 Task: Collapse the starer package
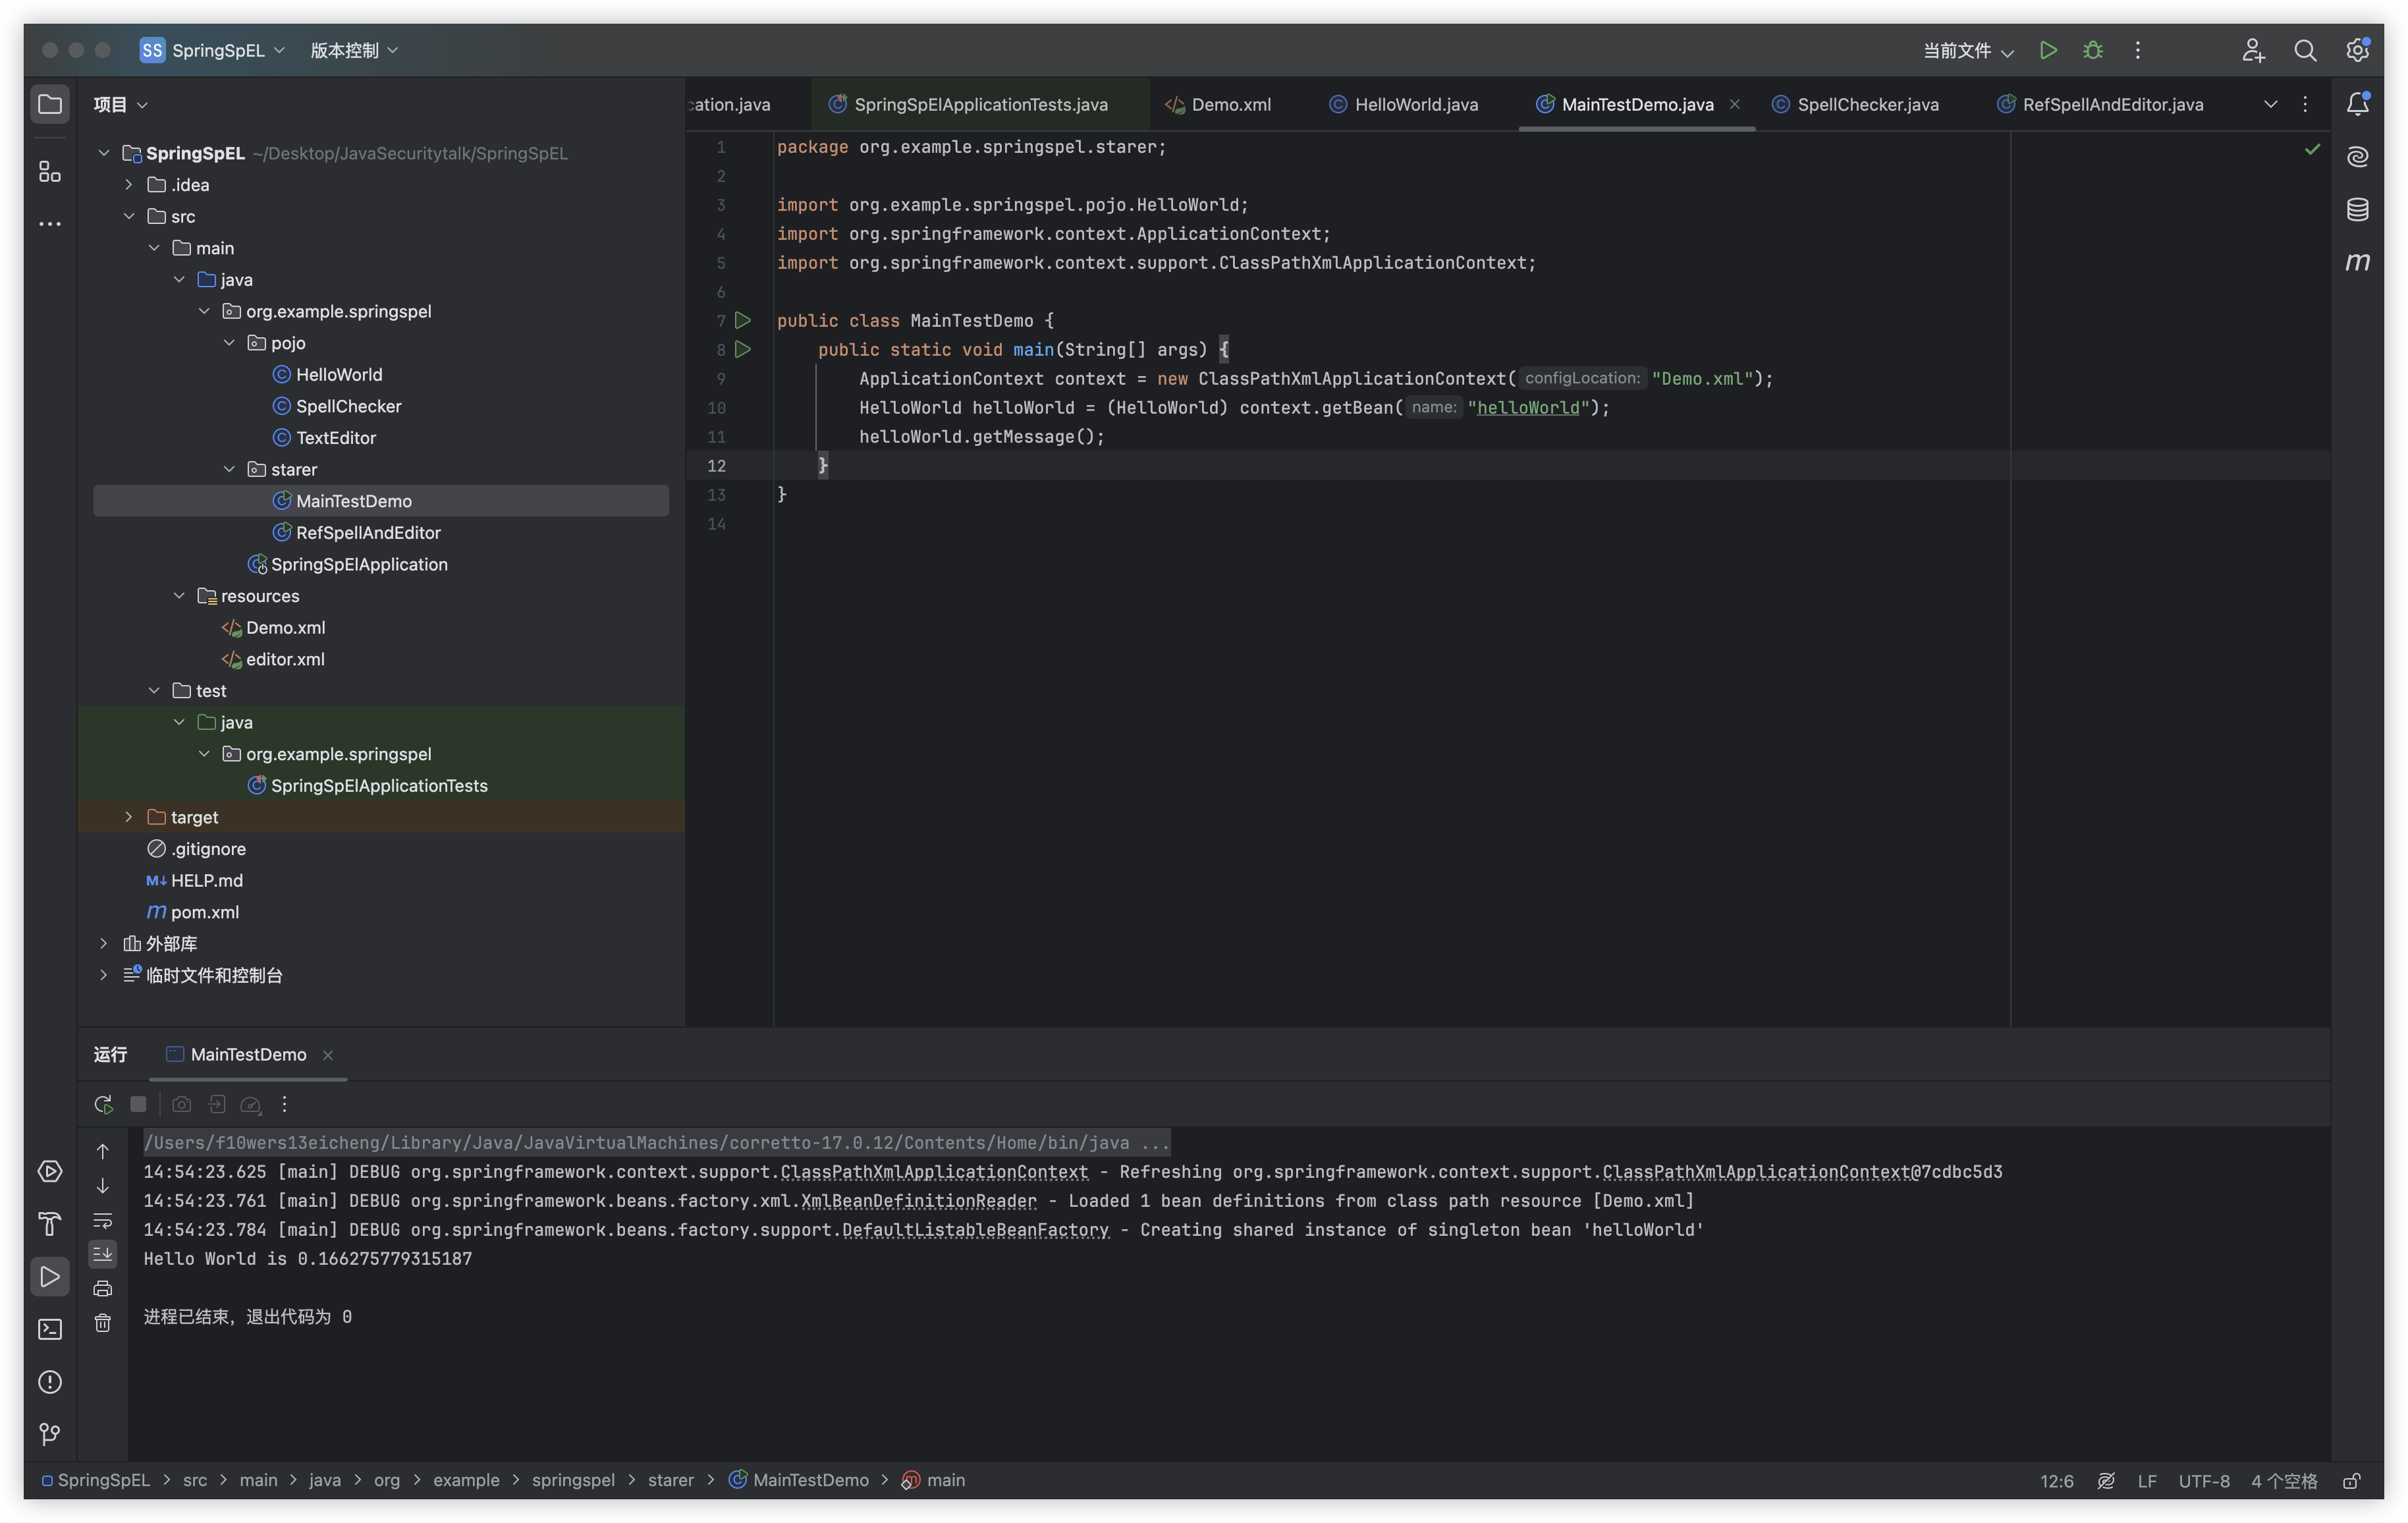(228, 469)
